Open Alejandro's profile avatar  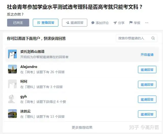12,69
